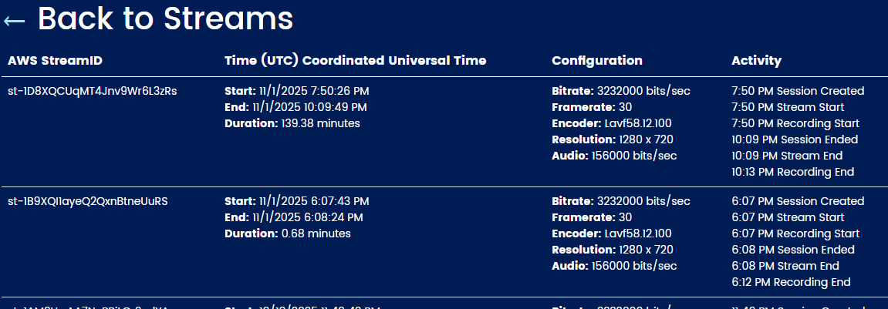This screenshot has width=888, height=309.
Task: Click the 6:12 PM Recording End entry
Action: click(791, 282)
